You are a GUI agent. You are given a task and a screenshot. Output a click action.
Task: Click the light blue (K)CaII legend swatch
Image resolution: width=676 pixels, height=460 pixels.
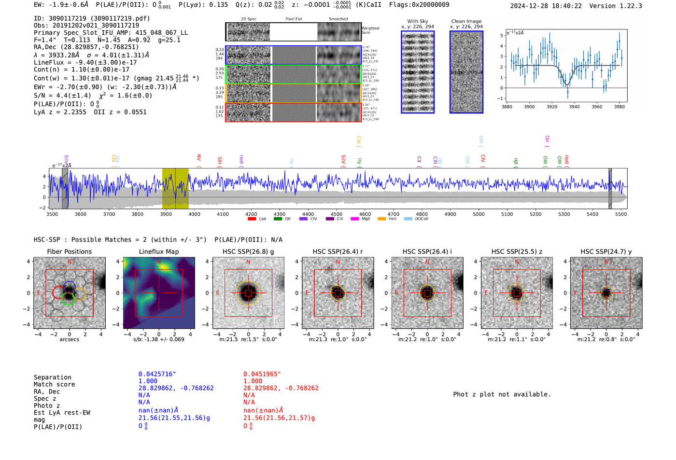[x=408, y=219]
